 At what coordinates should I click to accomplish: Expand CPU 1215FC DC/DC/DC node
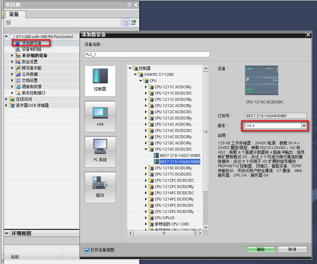146,205
